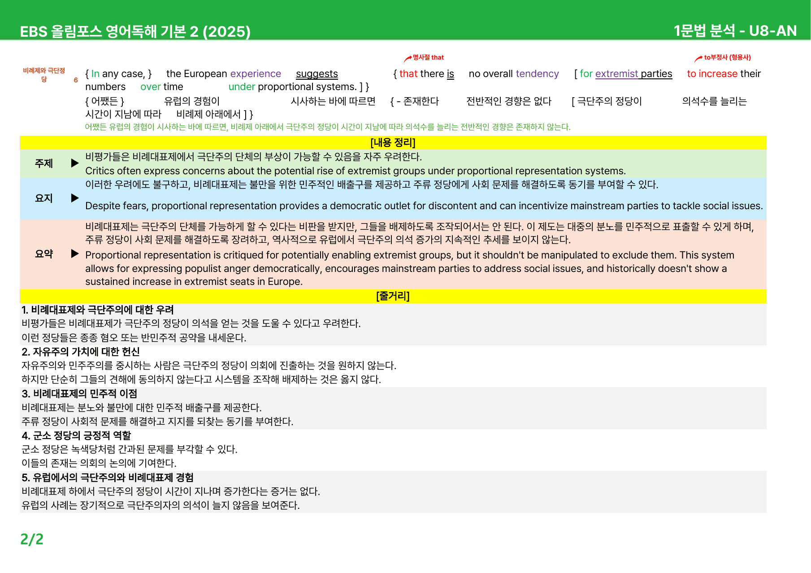Click the row label '주제'
811x573 pixels.
[44, 164]
